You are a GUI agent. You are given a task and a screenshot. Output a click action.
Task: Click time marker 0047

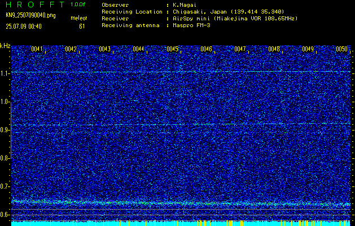pos(240,49)
